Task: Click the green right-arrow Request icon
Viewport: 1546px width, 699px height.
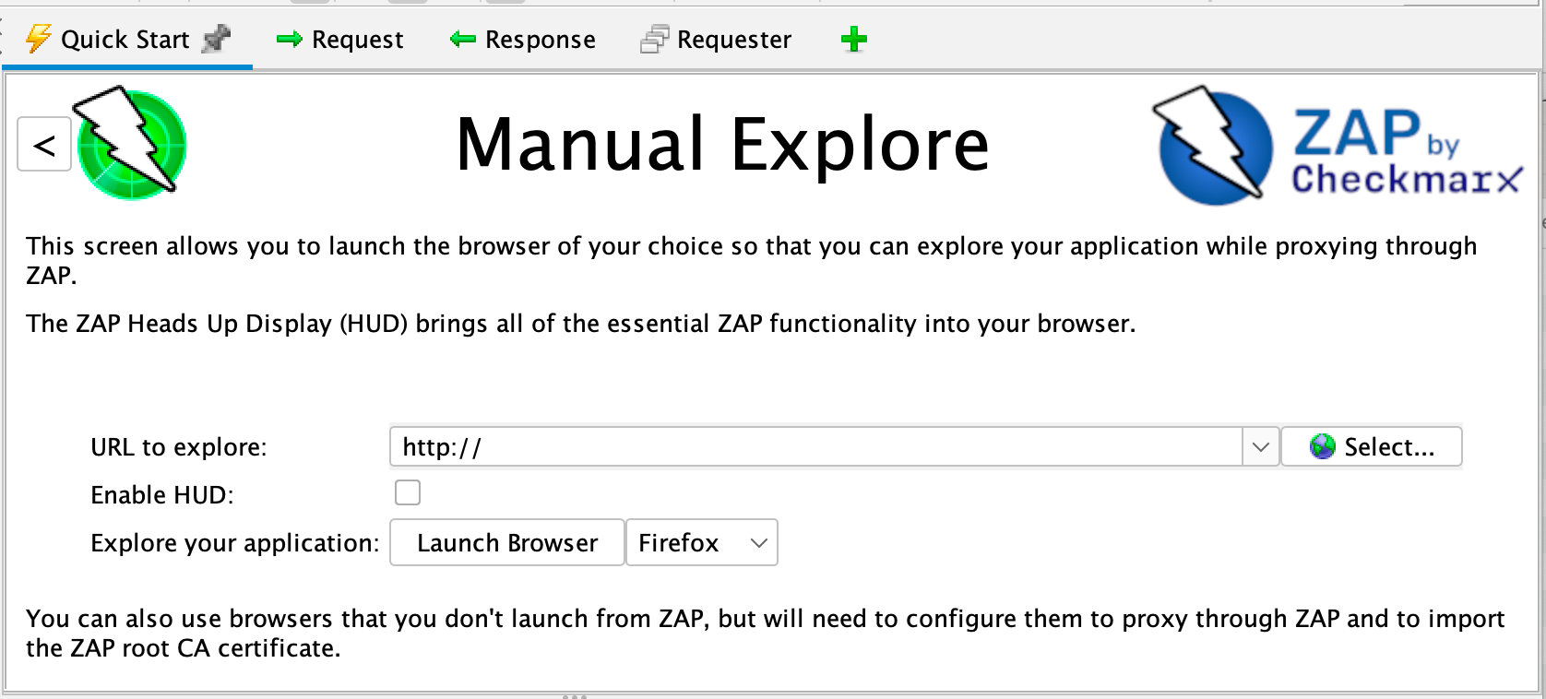Action: (290, 40)
